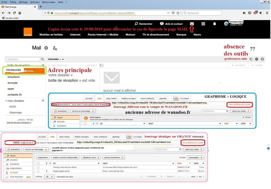Open Packs Internet + Mobile navigation item
271x189 pixels.
103,34
